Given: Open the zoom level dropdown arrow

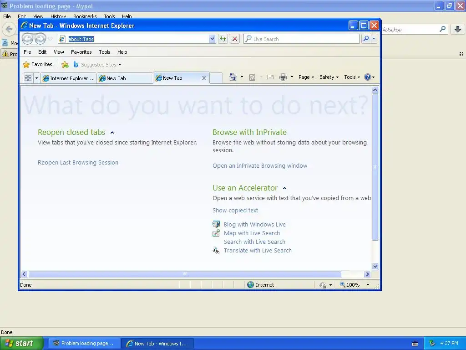Looking at the screenshot, I should [368, 285].
